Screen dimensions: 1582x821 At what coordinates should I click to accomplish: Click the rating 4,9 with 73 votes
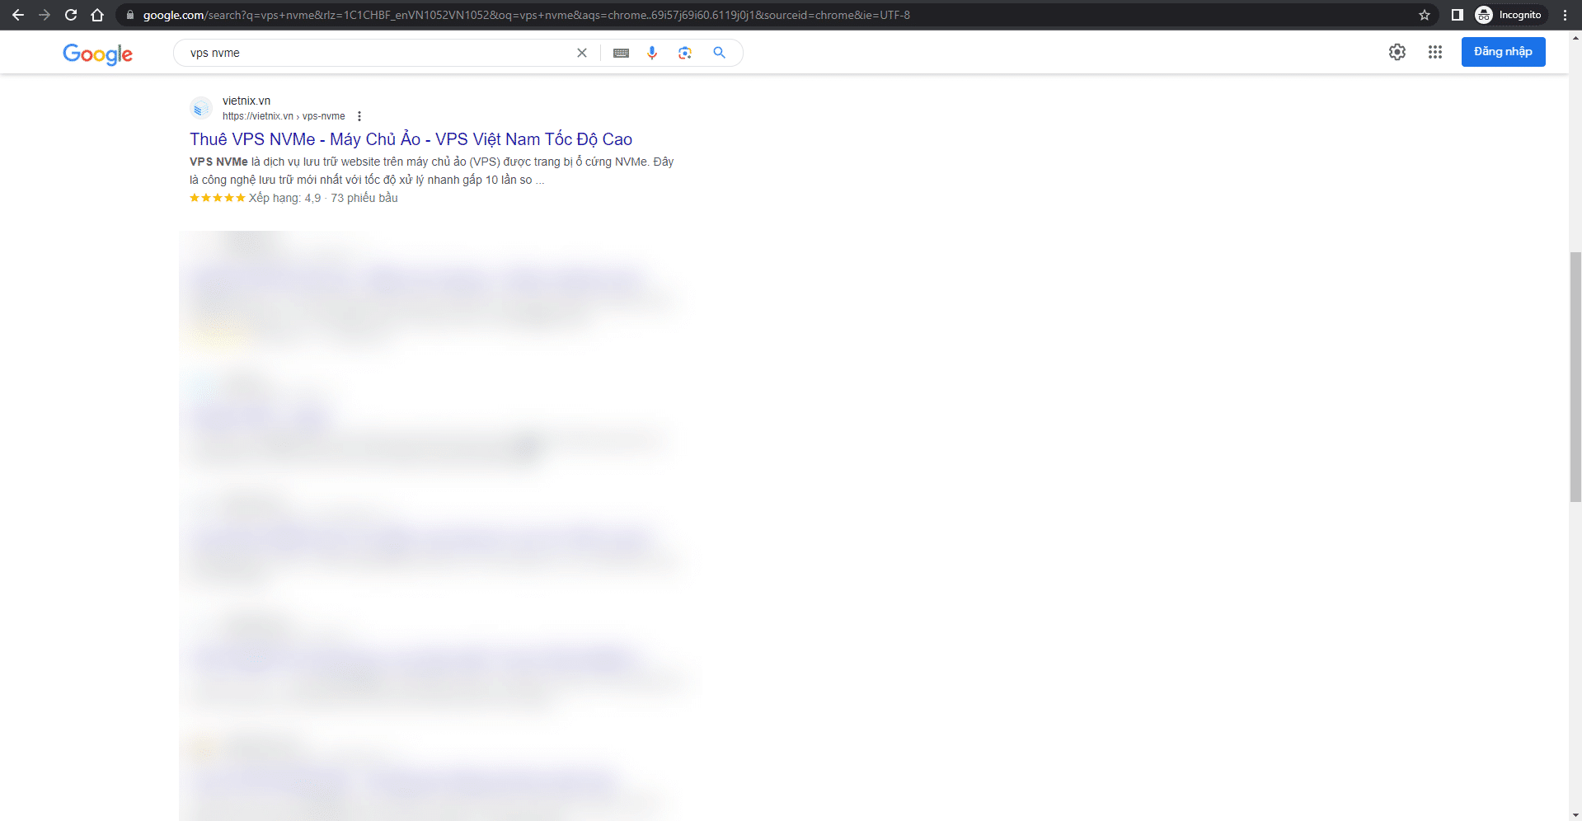click(293, 198)
